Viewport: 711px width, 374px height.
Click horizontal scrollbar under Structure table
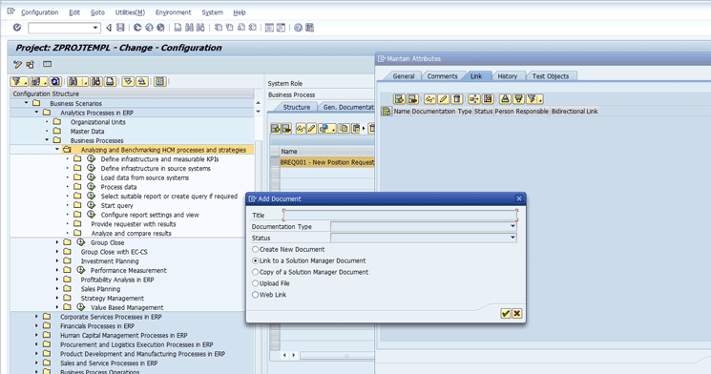coord(337,356)
